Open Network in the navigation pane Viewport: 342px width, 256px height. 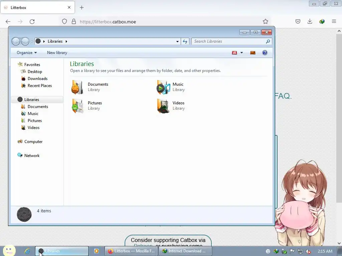[32, 155]
